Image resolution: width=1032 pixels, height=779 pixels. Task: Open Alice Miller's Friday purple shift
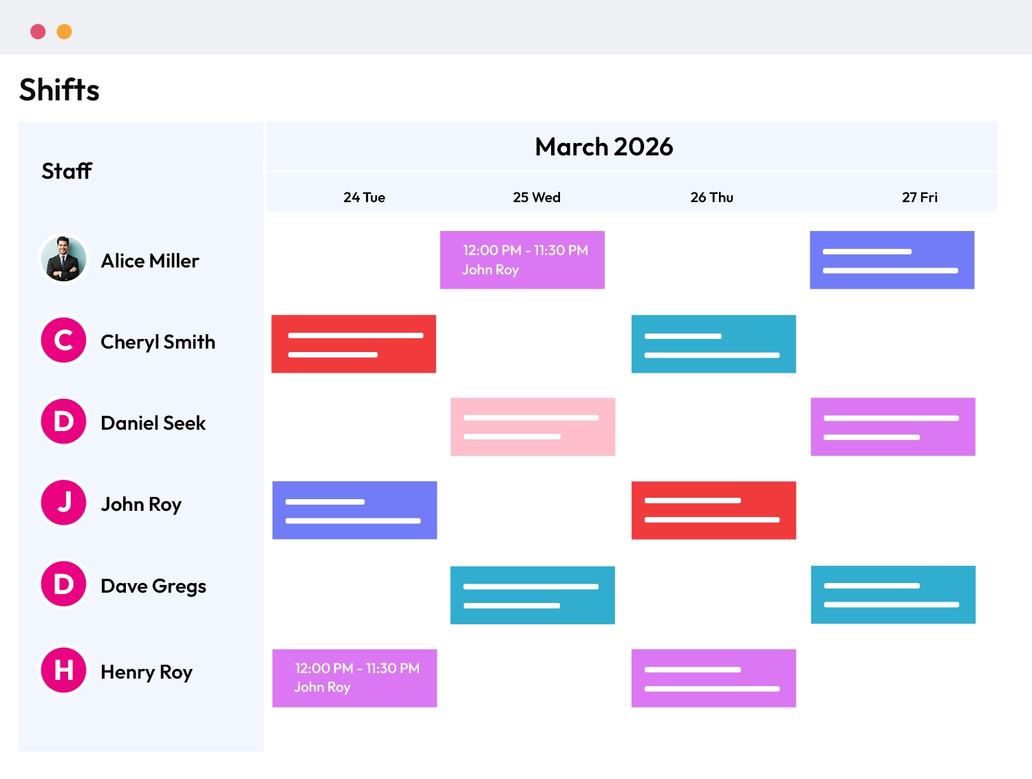(x=892, y=260)
